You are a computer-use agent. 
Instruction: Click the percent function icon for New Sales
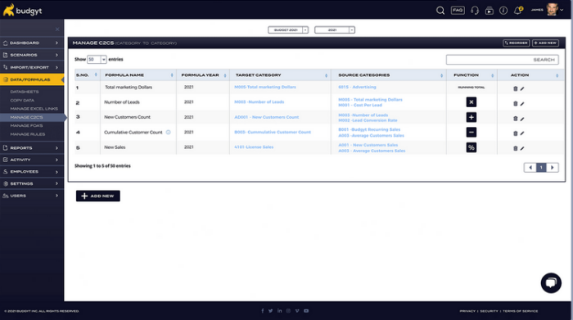click(x=471, y=147)
